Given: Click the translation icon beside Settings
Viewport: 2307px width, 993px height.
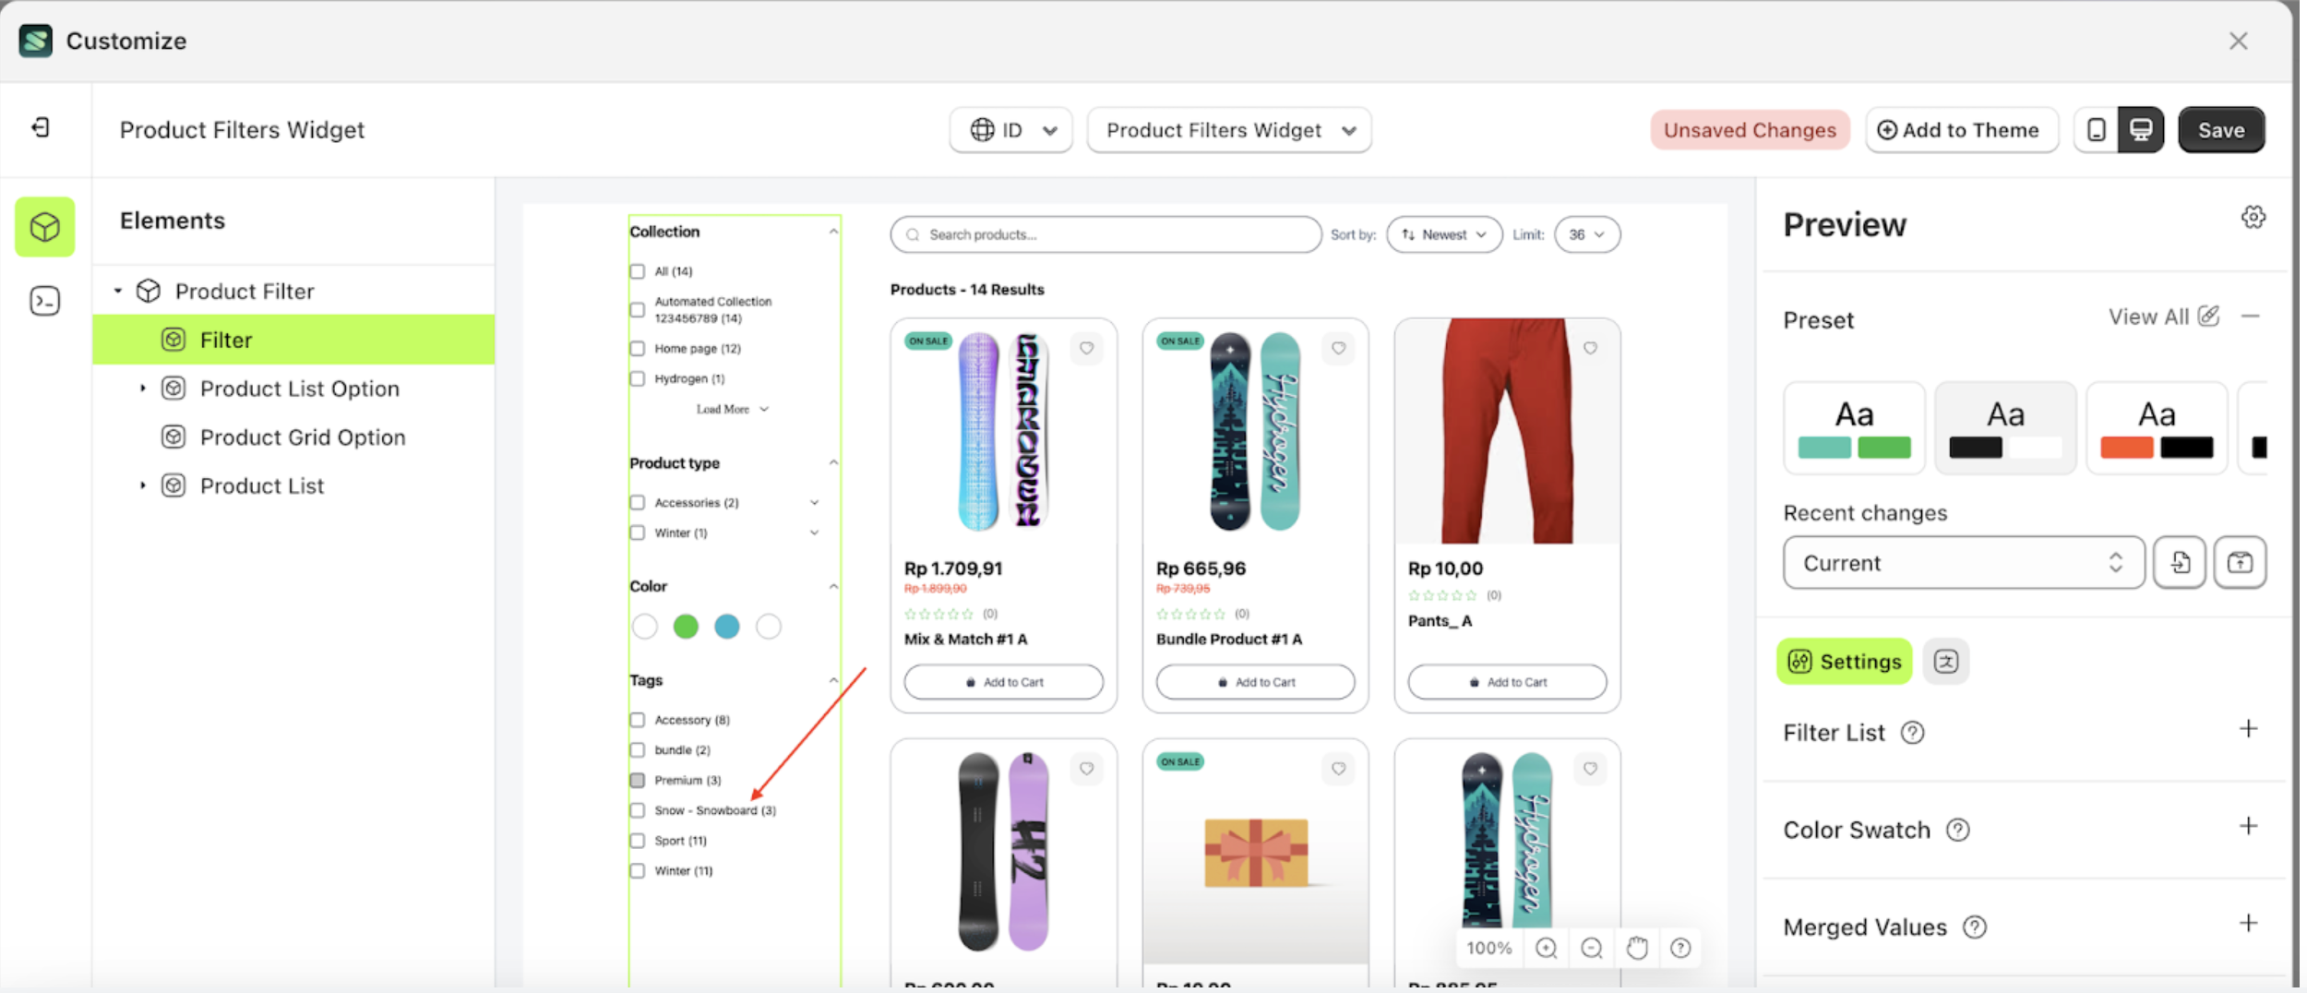Looking at the screenshot, I should (x=1945, y=662).
